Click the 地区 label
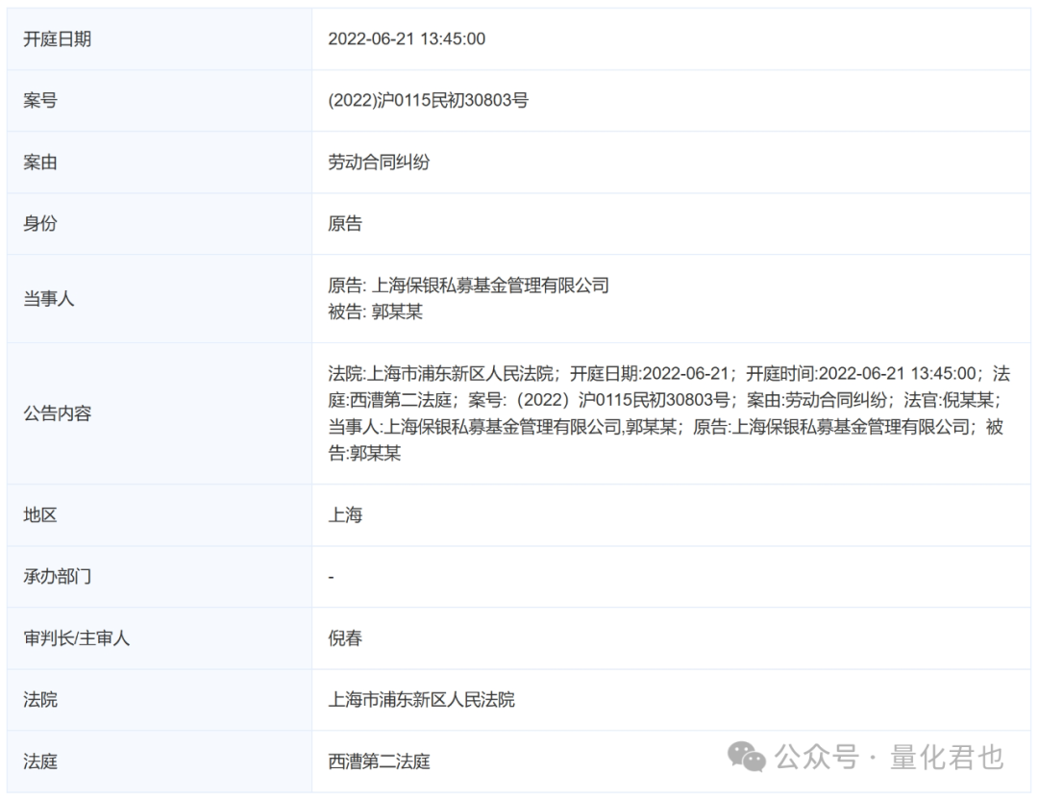 point(40,514)
